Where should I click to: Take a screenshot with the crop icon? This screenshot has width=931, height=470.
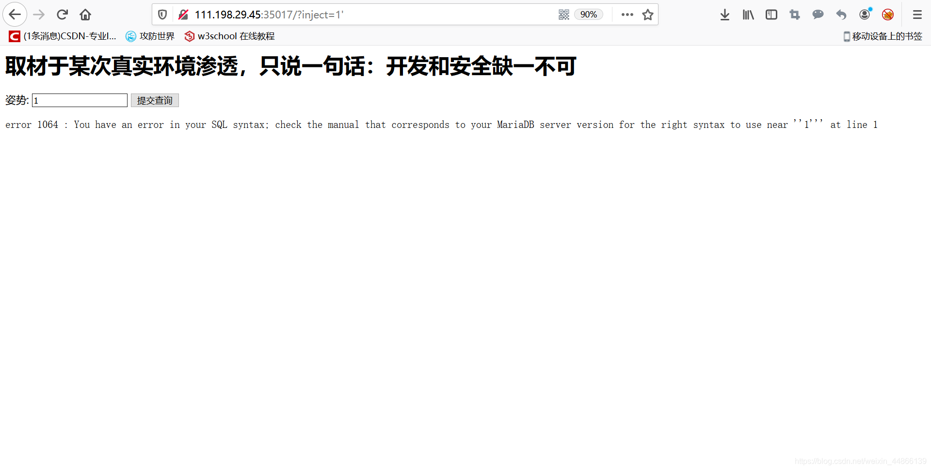click(x=794, y=15)
